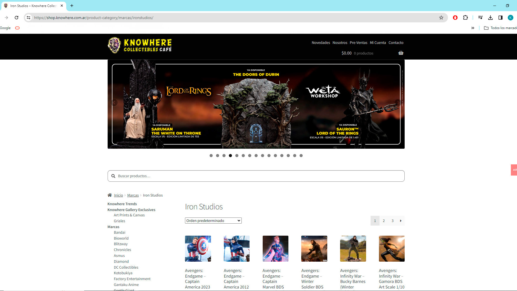
Task: Go to products page 2
Action: [x=384, y=221]
